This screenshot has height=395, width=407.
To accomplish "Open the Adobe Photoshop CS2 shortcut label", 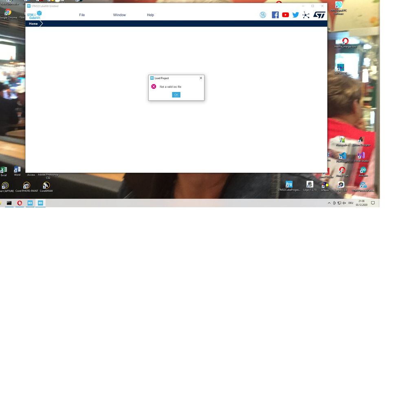I will [48, 176].
